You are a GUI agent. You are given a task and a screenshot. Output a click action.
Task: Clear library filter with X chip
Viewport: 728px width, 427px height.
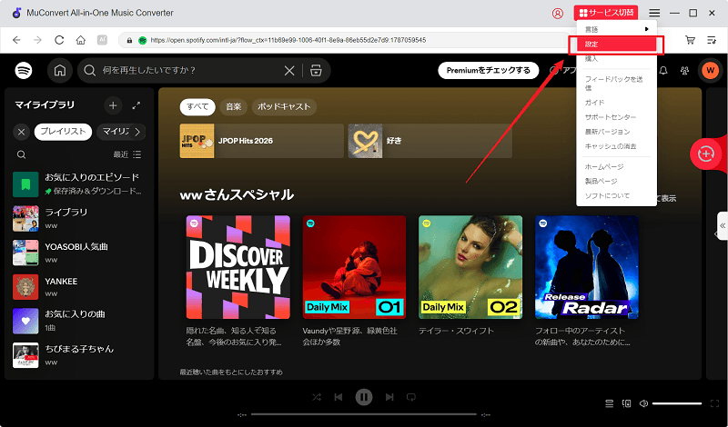click(21, 132)
